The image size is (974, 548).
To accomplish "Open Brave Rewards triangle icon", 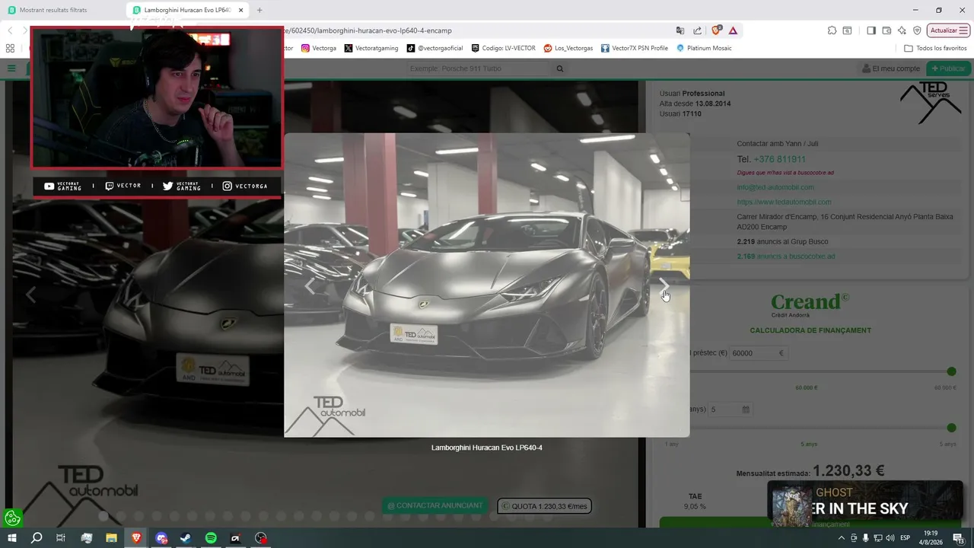I will click(x=733, y=30).
